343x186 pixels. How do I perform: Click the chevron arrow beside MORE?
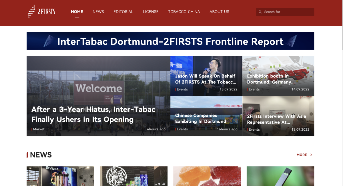[311, 155]
